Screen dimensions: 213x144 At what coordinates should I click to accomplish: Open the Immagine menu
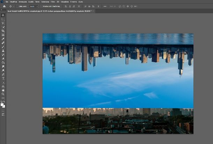click(23, 2)
